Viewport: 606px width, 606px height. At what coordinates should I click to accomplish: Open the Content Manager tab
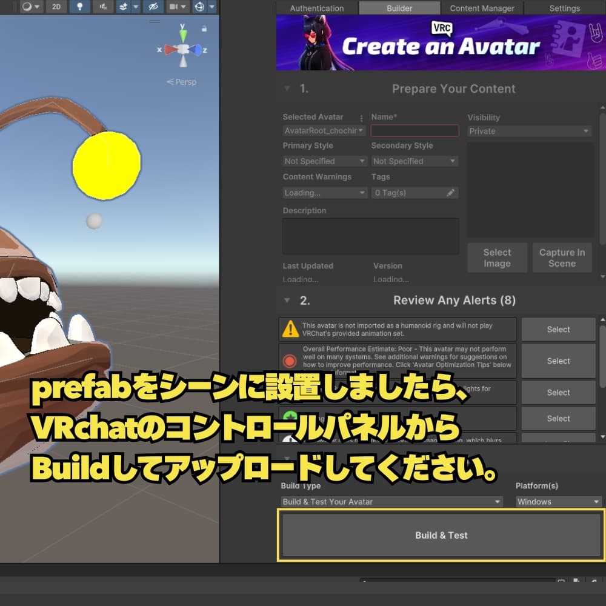pyautogui.click(x=482, y=8)
